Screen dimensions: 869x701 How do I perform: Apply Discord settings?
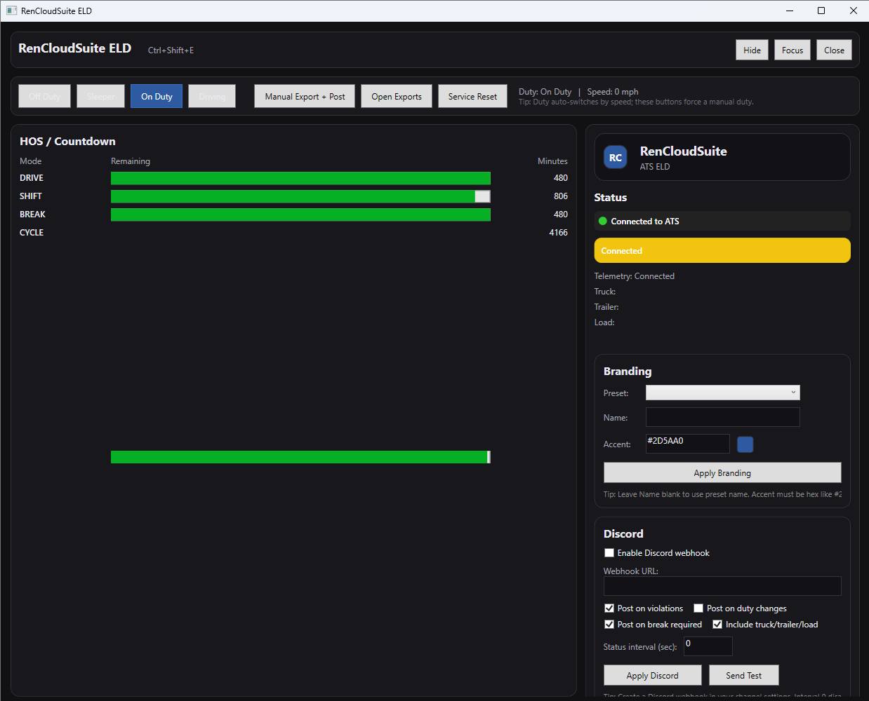(x=652, y=675)
